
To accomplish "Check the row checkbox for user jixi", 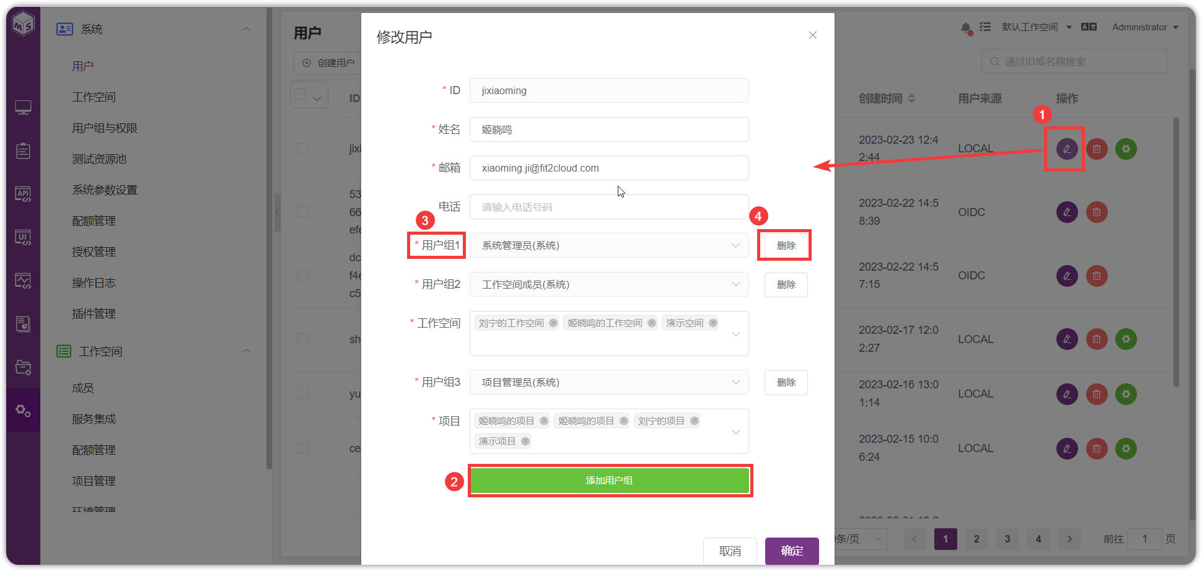I will pyautogui.click(x=303, y=149).
